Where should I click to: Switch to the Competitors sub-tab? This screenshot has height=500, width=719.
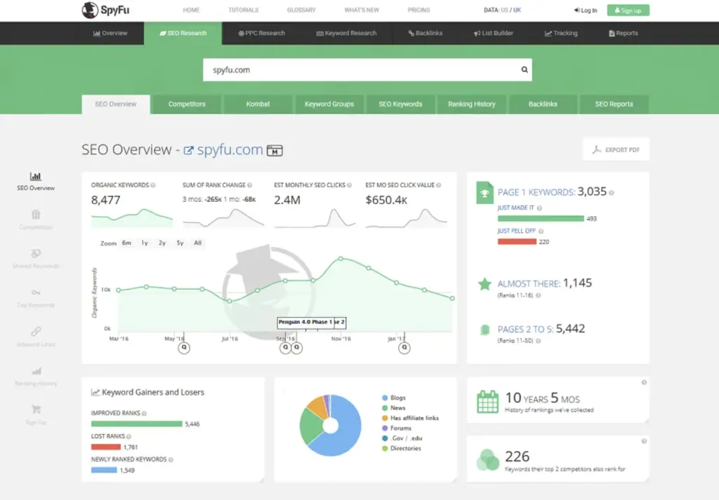(x=187, y=104)
